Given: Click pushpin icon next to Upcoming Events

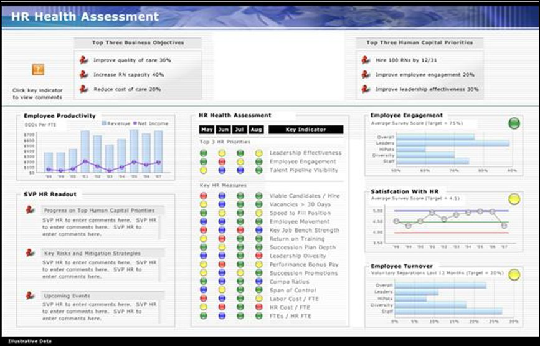Looking at the screenshot, I should click(x=29, y=296).
